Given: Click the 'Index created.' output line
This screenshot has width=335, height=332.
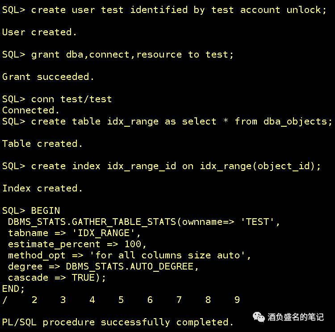Looking at the screenshot, I should pos(42,188).
